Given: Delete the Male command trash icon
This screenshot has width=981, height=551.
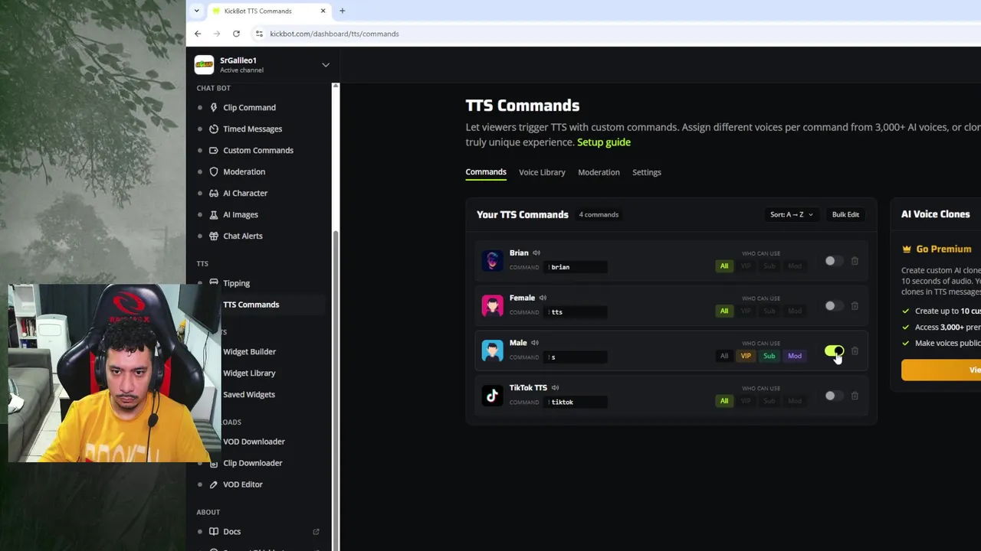Looking at the screenshot, I should pyautogui.click(x=855, y=351).
